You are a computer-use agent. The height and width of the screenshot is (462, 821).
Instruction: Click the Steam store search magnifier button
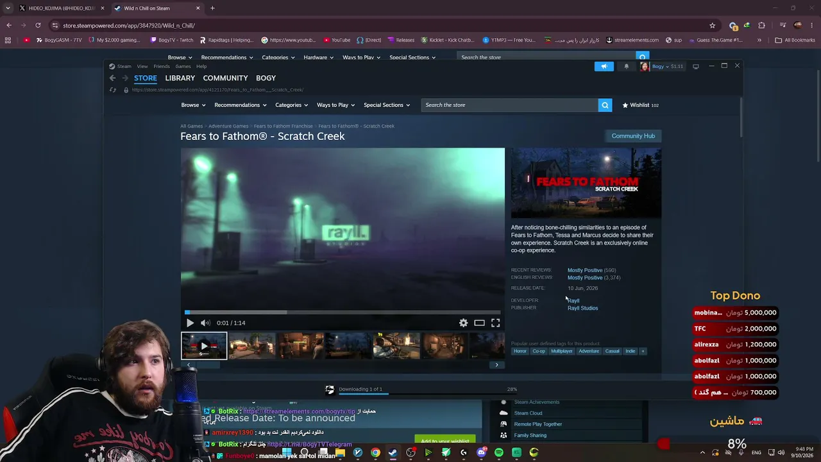point(605,105)
